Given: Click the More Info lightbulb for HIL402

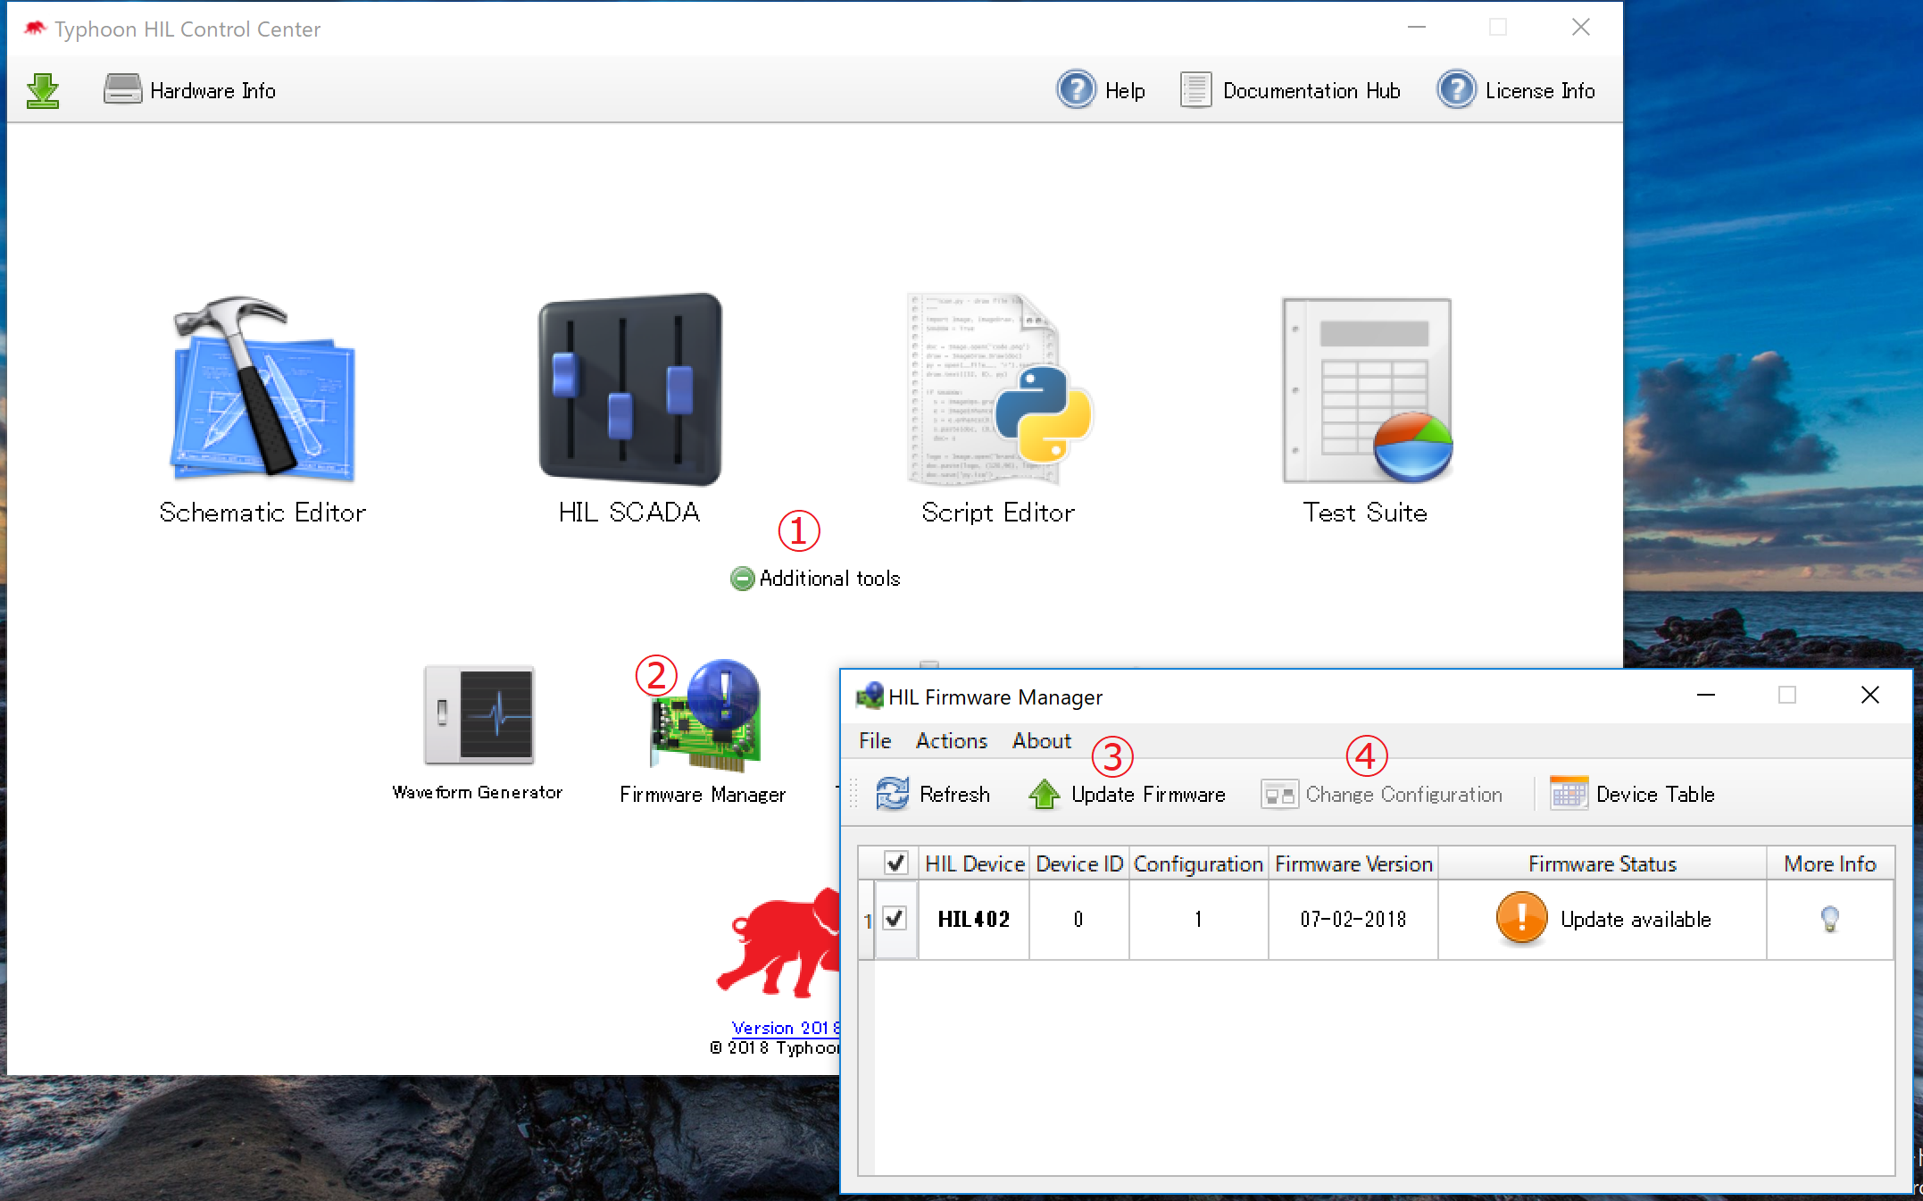Looking at the screenshot, I should (x=1829, y=919).
